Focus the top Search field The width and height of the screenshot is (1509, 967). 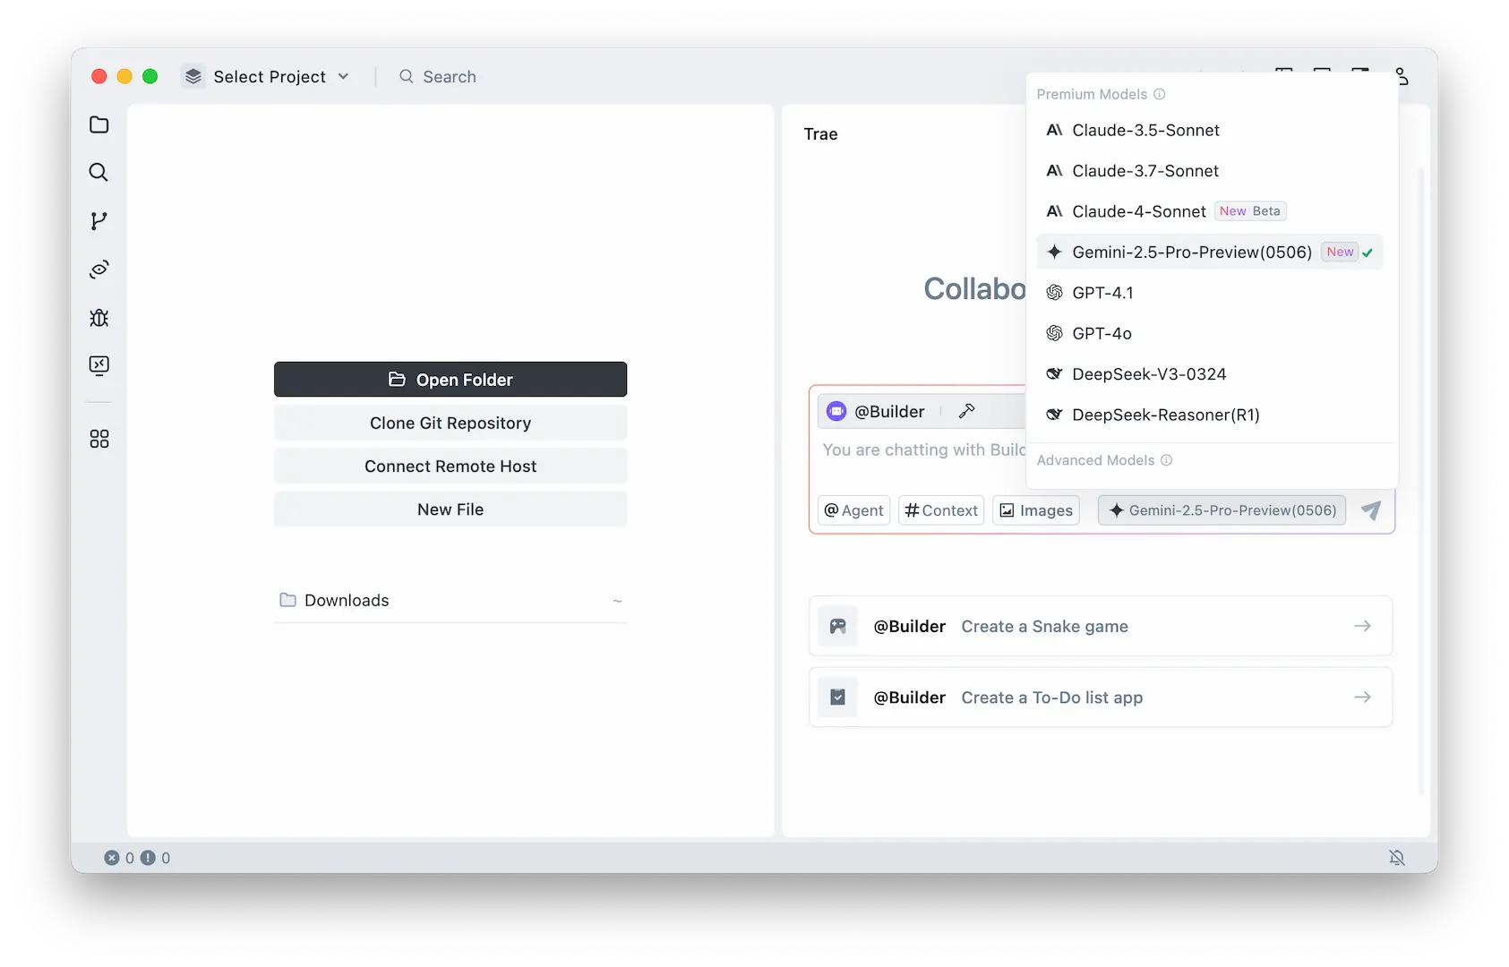[438, 76]
